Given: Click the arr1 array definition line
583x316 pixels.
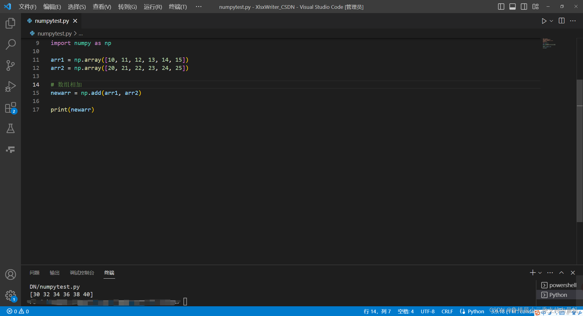Looking at the screenshot, I should 119,60.
